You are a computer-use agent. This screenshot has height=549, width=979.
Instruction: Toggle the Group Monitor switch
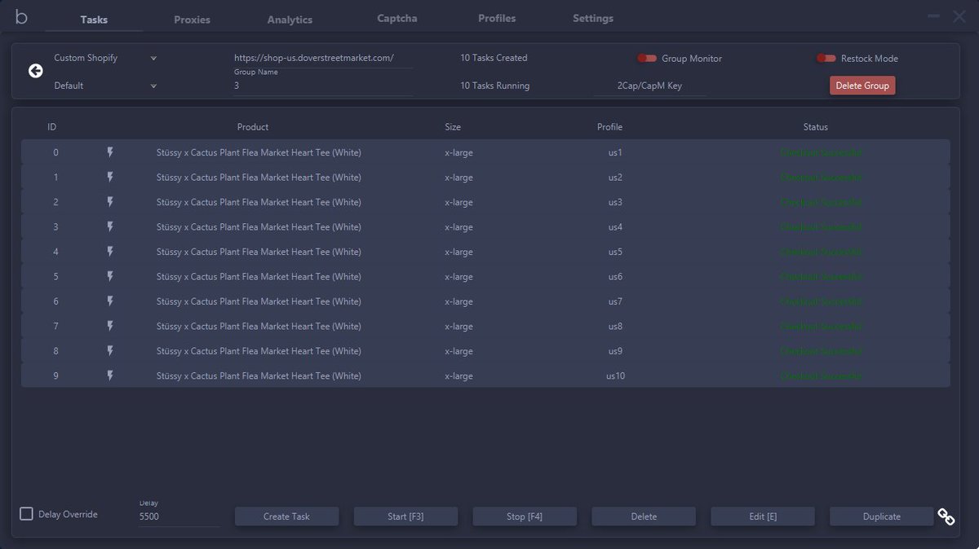(647, 59)
